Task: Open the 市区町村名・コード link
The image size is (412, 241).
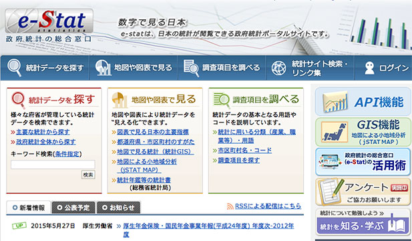Action: tap(245, 150)
